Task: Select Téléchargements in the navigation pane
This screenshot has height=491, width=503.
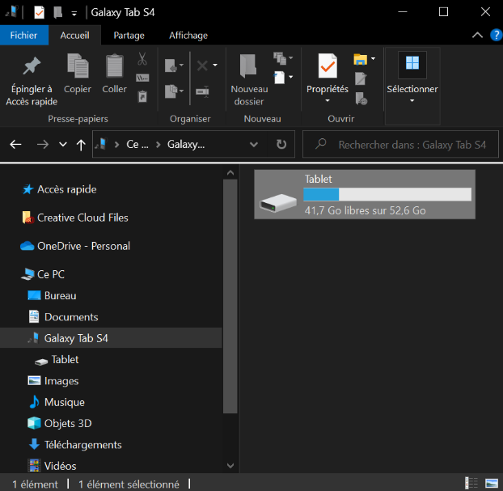Action: (x=82, y=445)
